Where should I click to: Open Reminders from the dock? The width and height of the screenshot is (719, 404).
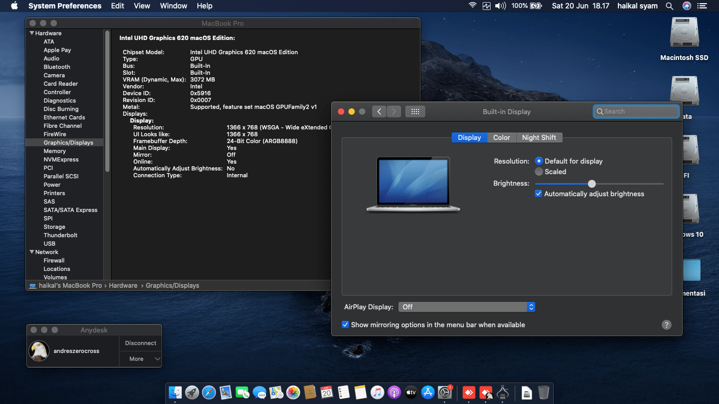click(344, 392)
